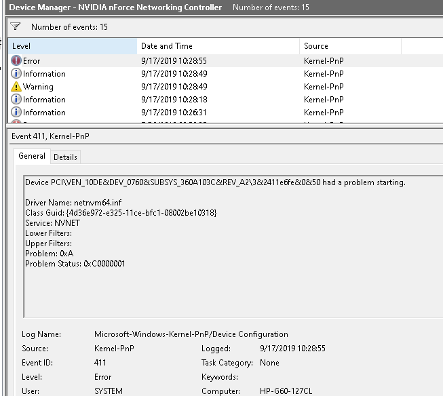Click the Class Guid line in description

[121, 213]
